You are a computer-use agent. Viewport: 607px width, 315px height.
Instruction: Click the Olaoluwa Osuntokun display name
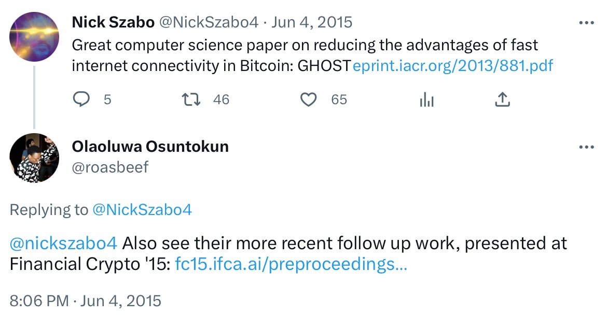[x=150, y=147]
